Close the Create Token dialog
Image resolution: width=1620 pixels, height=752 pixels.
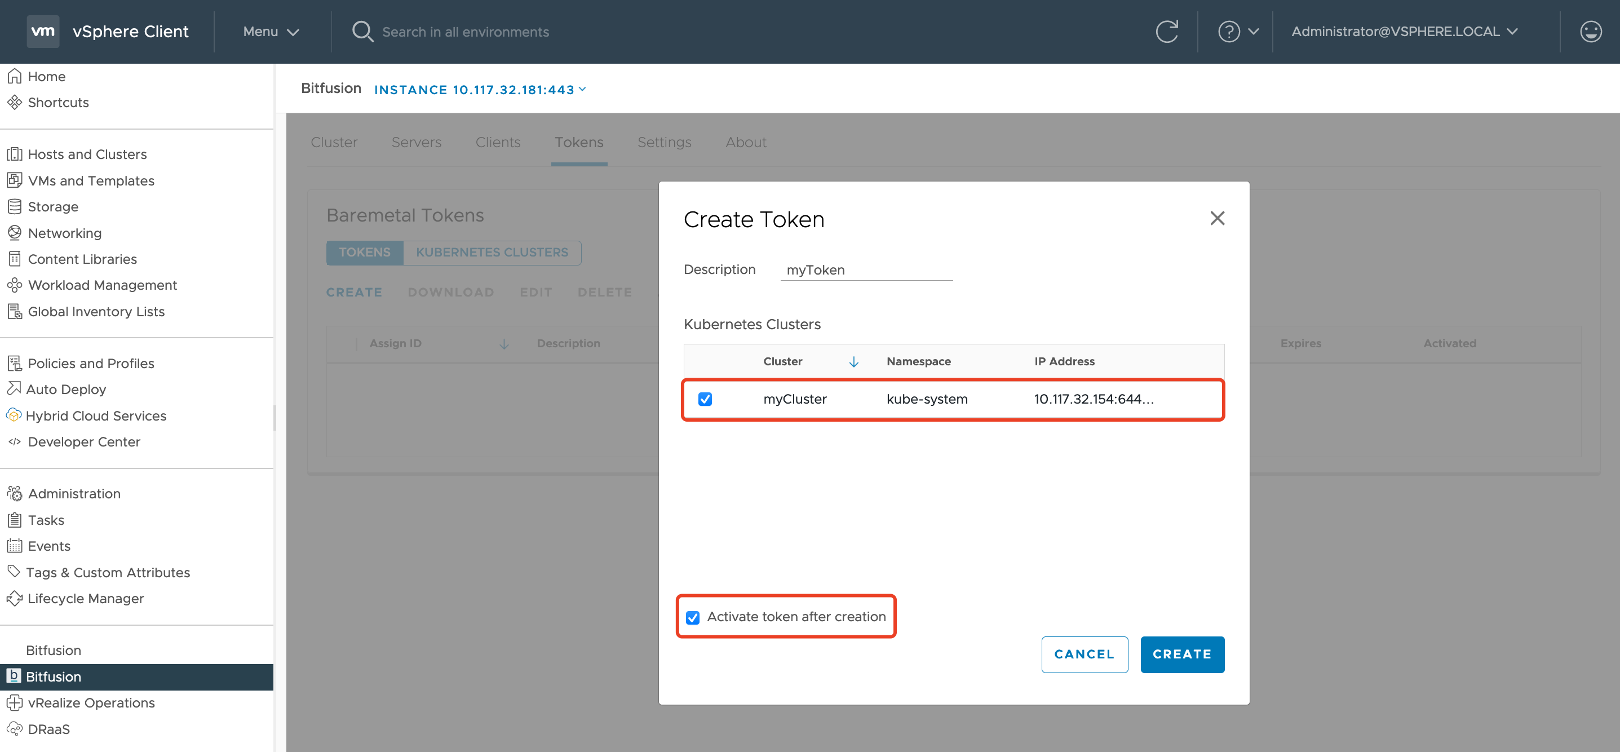point(1217,218)
